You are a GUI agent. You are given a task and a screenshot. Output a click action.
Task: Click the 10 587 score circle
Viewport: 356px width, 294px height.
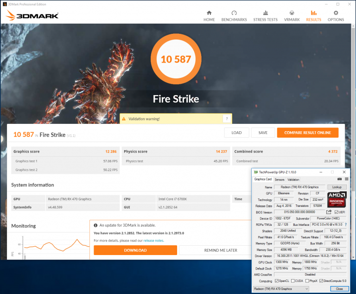[x=176, y=59]
